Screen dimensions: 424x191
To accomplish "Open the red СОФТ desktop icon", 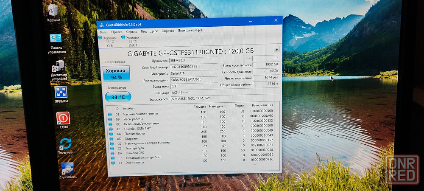I will [63, 118].
